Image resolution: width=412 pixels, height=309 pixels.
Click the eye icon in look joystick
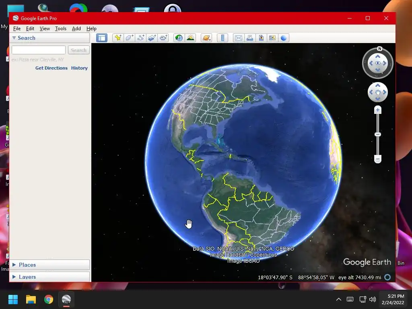tap(377, 63)
